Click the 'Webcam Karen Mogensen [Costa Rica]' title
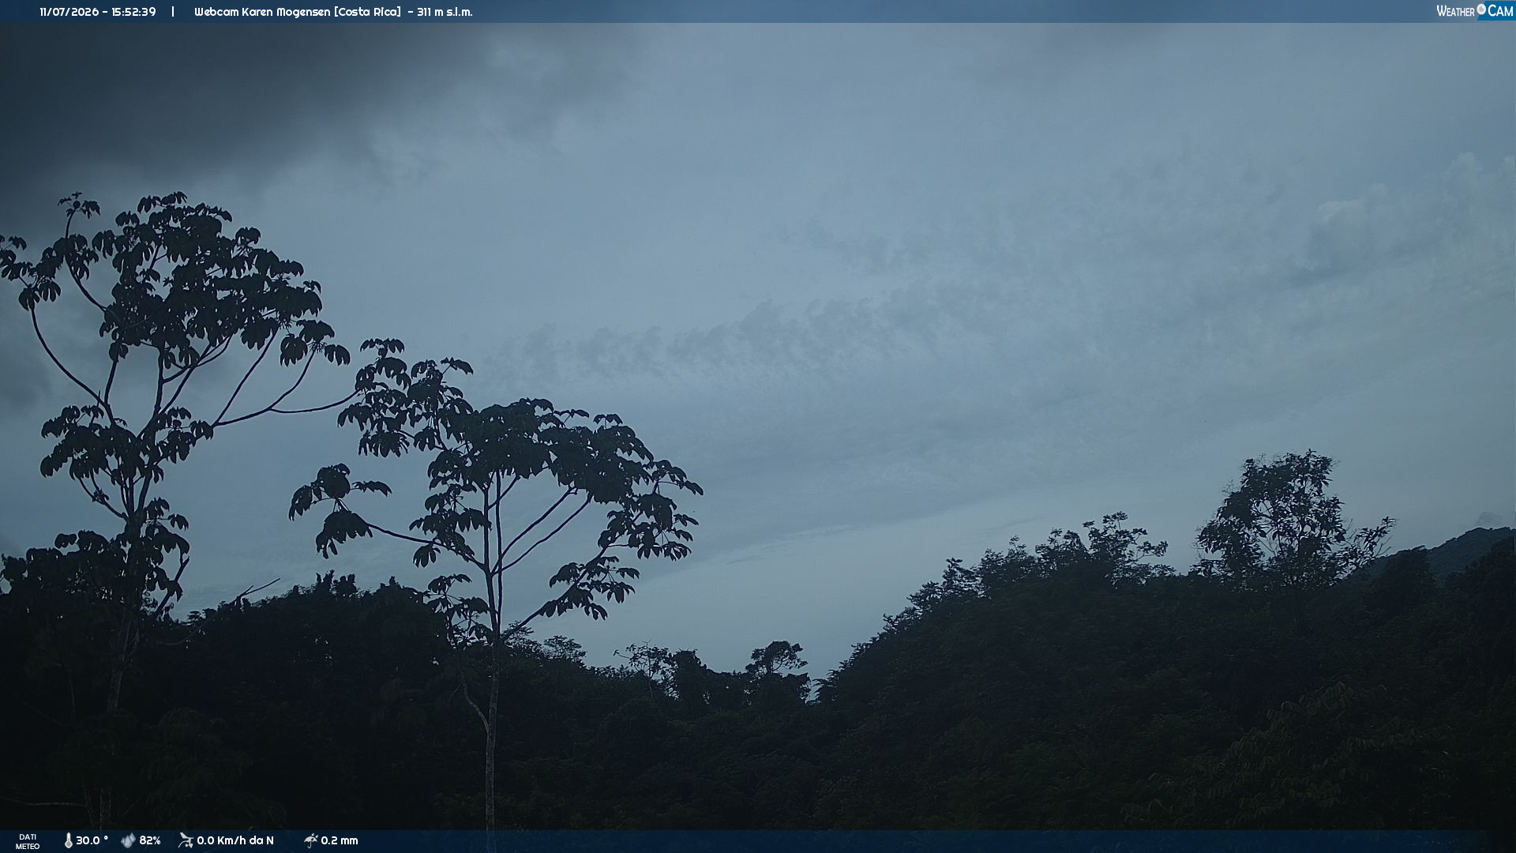1516x853 pixels. coord(298,12)
